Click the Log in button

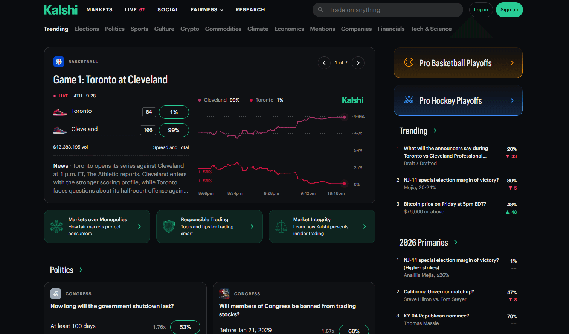pos(481,10)
